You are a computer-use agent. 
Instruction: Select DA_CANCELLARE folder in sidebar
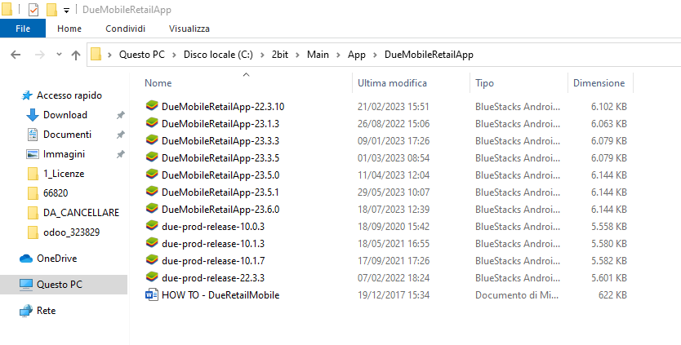tap(81, 213)
